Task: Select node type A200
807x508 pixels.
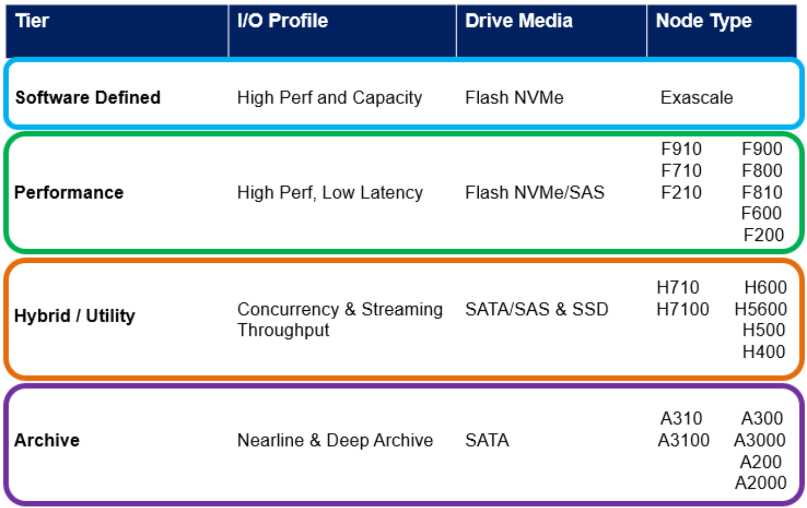Action: click(761, 462)
